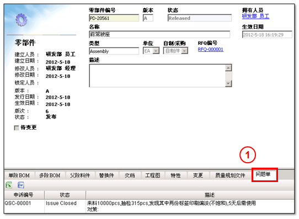Open the RFQ-000001 link

point(211,49)
